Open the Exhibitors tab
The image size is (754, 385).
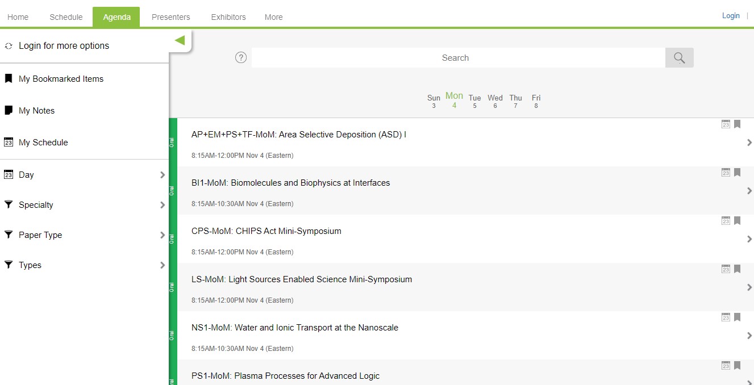228,17
